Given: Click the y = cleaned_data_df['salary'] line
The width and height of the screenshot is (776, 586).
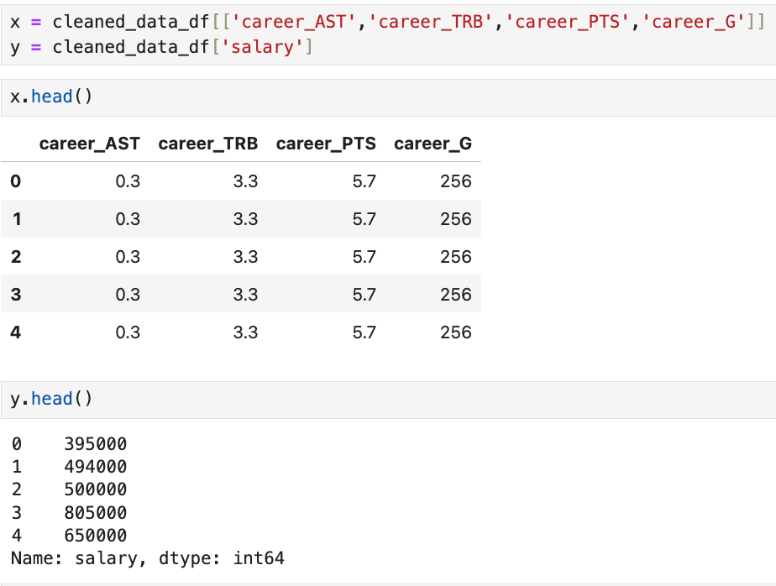Looking at the screenshot, I should pos(161,47).
